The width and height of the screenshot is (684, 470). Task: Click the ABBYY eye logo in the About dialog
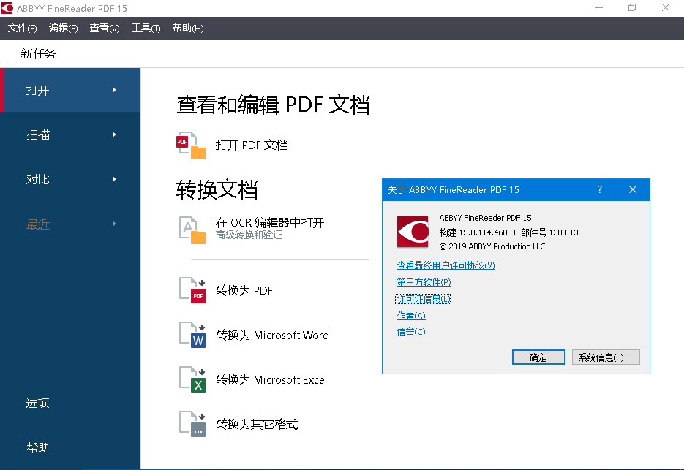(413, 232)
